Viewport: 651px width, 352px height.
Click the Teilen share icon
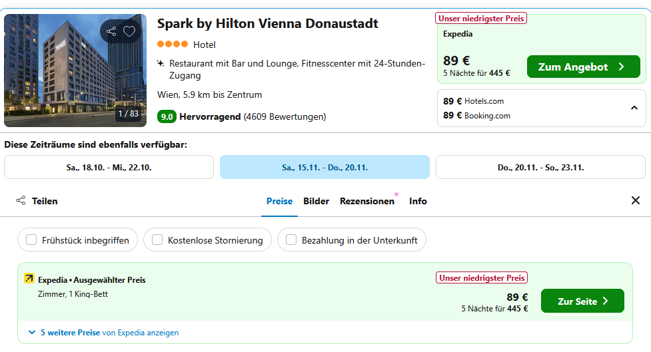(21, 201)
